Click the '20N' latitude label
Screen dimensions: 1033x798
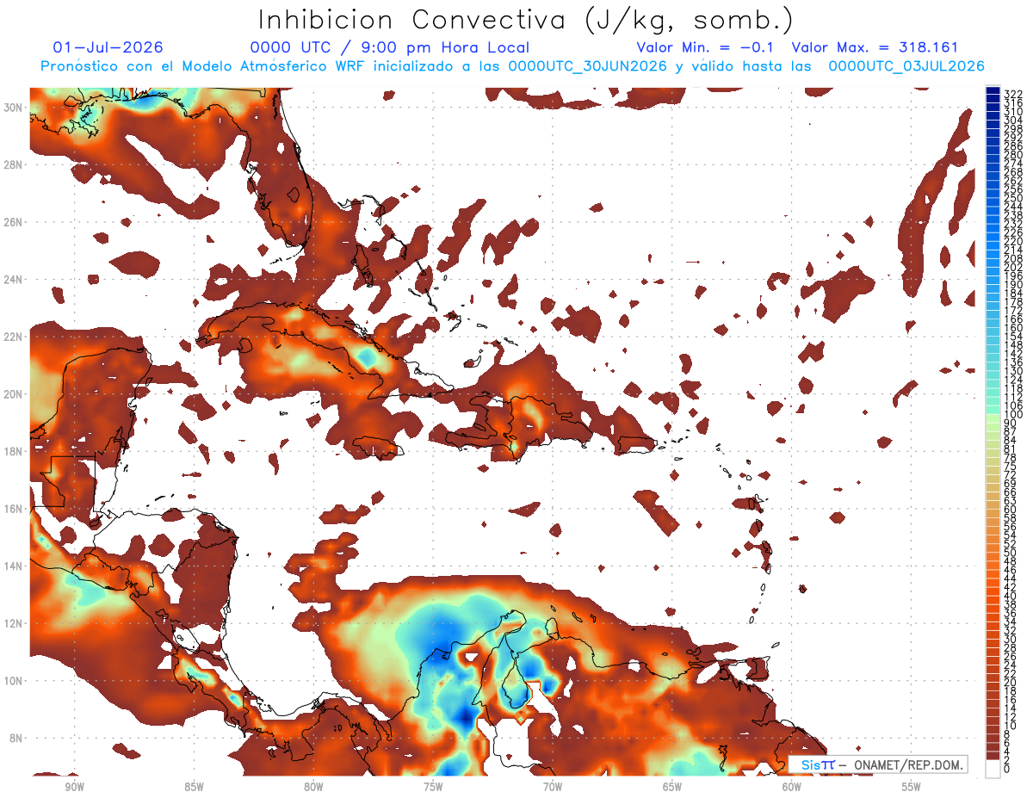pyautogui.click(x=15, y=393)
